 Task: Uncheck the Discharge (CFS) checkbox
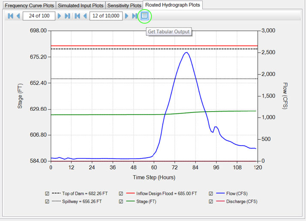pos(210,201)
